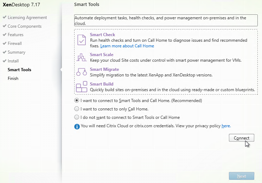Click the XenDesktop 7.17 title
The image size is (262, 183).
coord(21,5)
